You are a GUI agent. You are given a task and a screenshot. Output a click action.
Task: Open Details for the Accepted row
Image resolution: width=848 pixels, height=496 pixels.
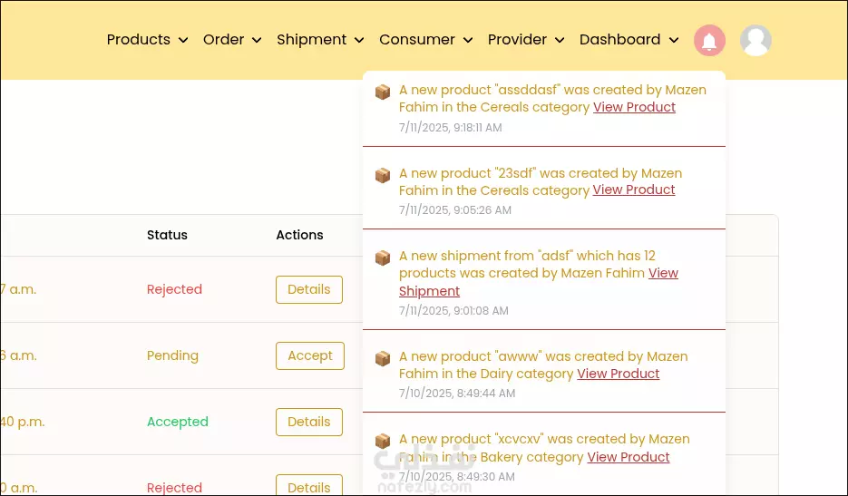308,422
